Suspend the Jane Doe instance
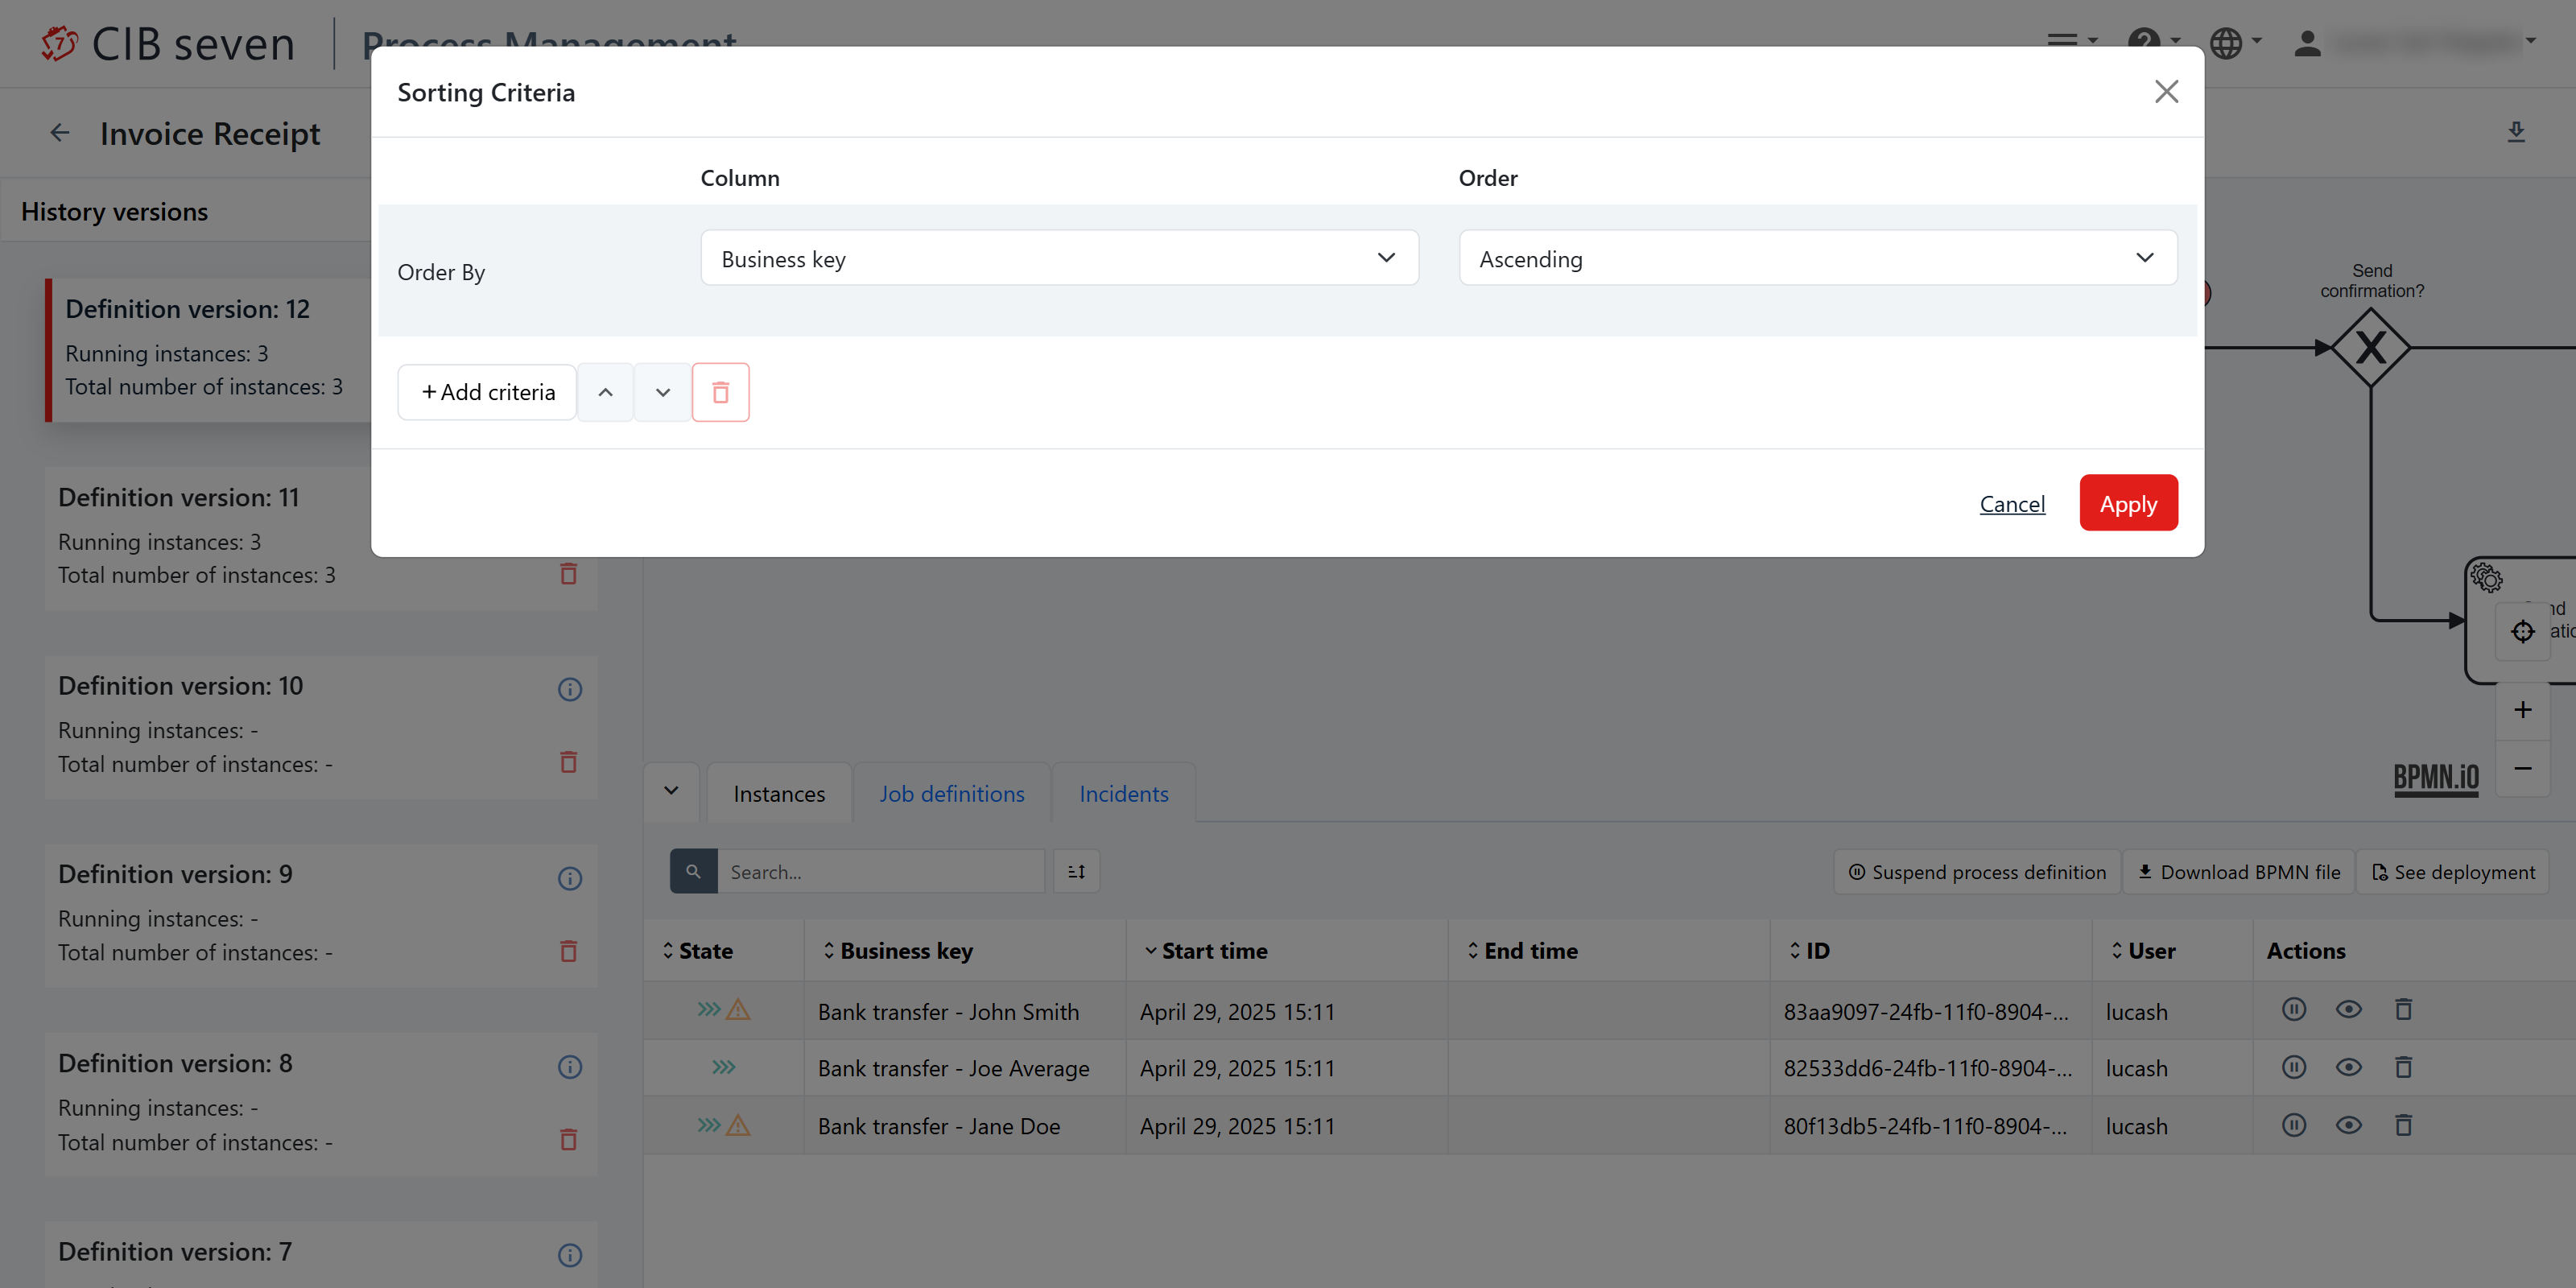The width and height of the screenshot is (2576, 1288). pyautogui.click(x=2294, y=1125)
